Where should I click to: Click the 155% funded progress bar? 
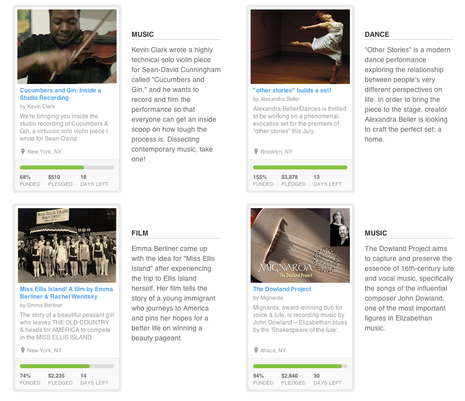300,167
